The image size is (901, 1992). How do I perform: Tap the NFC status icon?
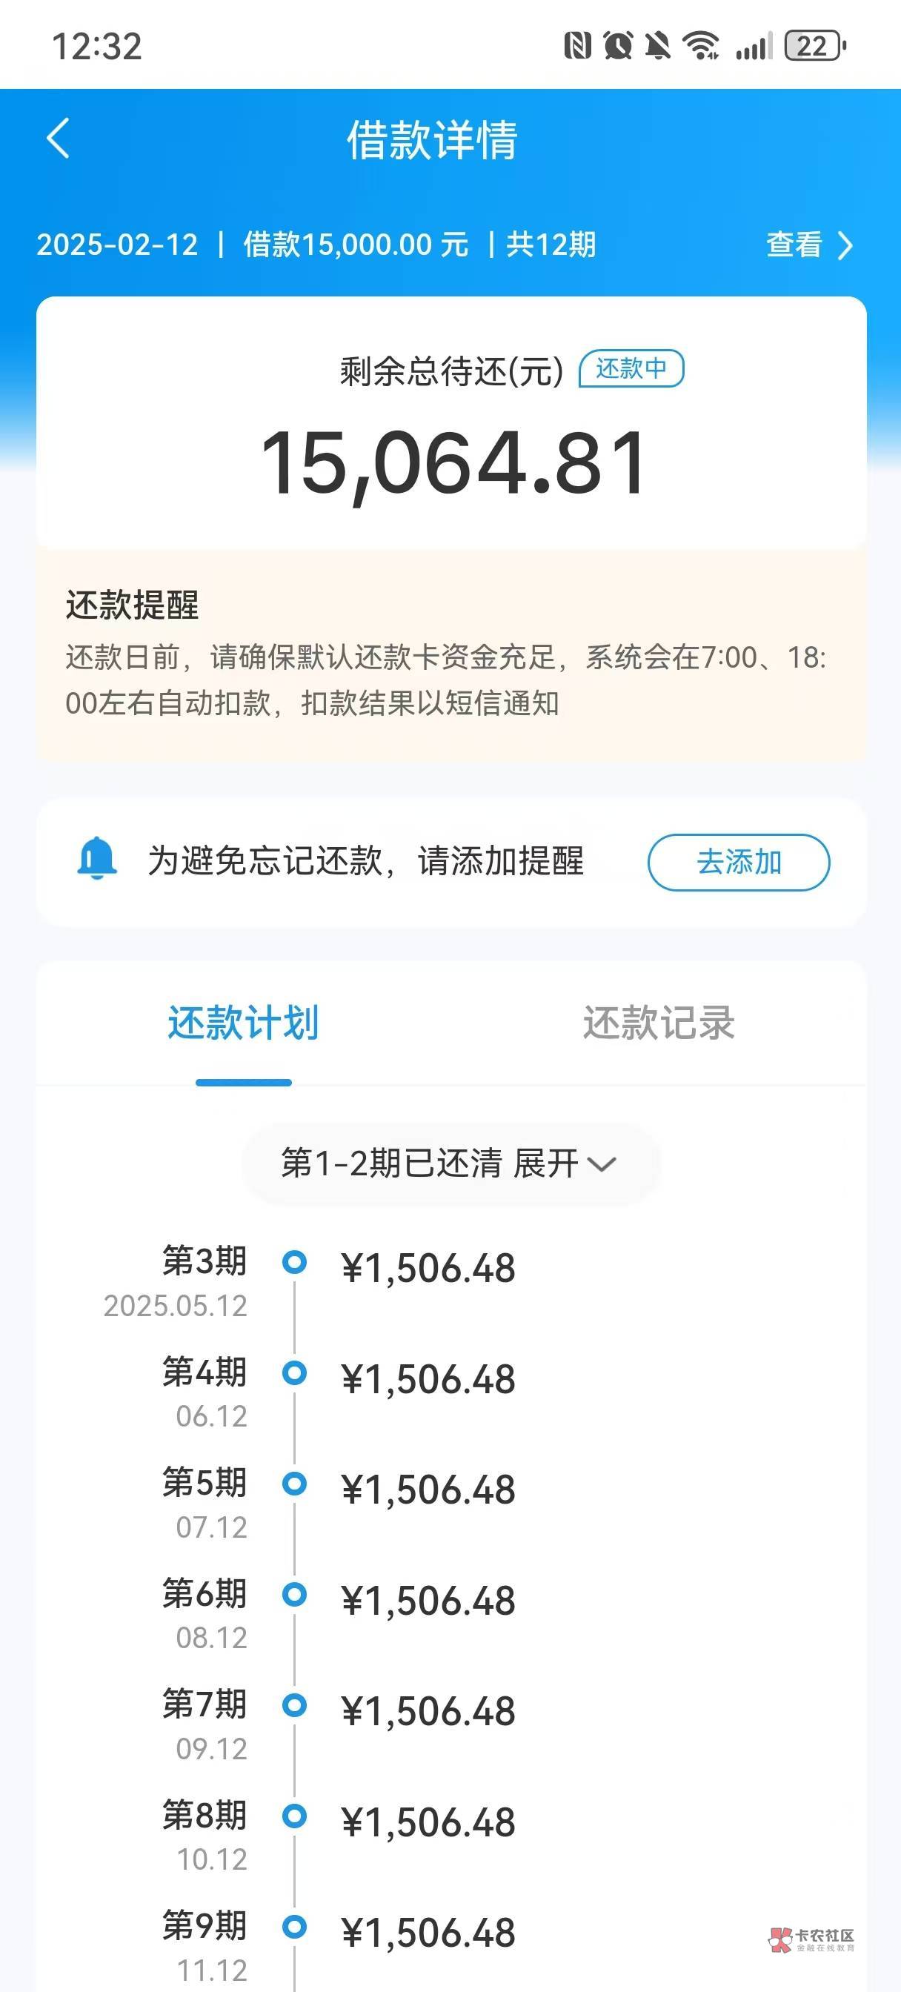[x=577, y=46]
